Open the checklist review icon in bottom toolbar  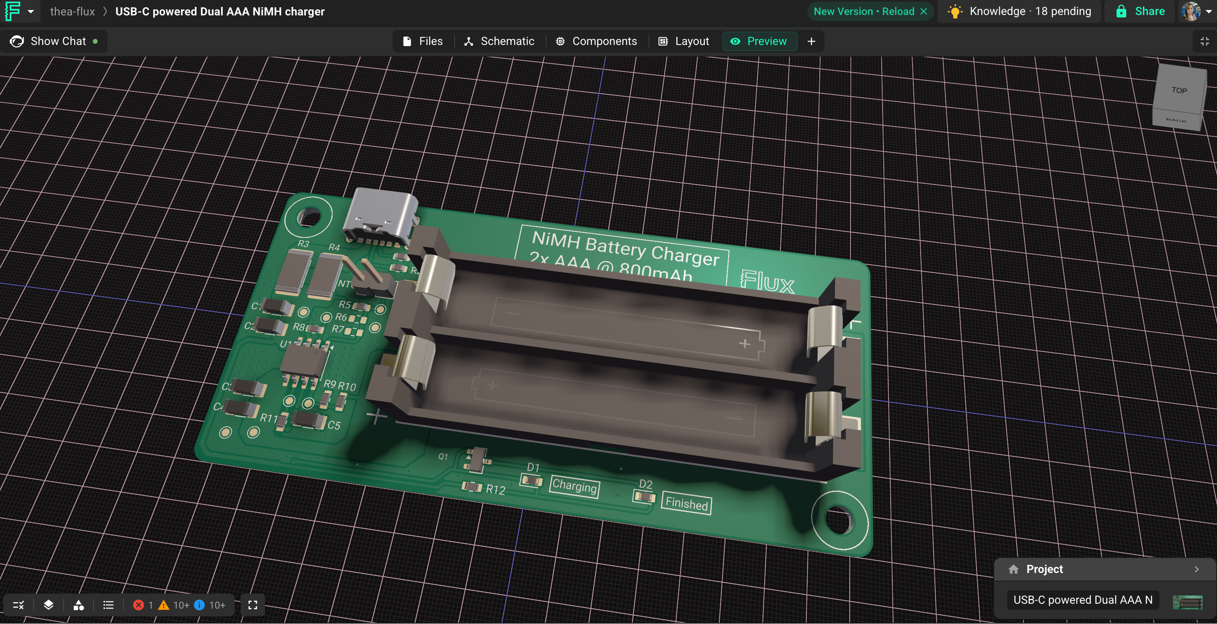coord(18,605)
